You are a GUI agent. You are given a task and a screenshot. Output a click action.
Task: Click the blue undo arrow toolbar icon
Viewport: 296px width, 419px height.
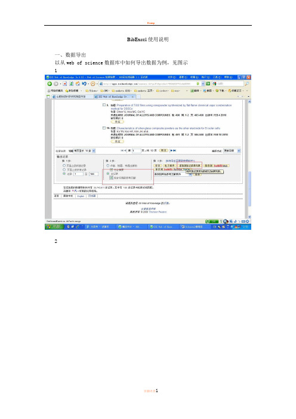coord(84,84)
